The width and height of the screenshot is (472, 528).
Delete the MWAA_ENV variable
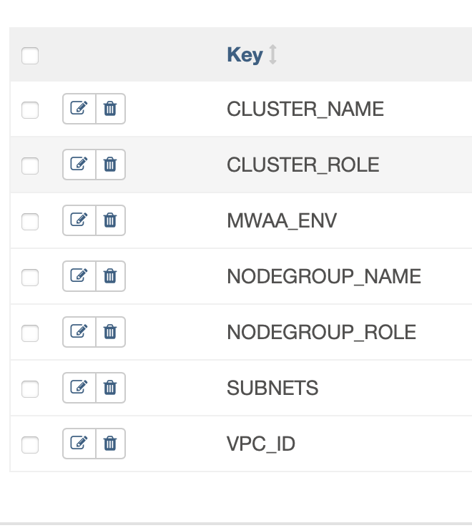pyautogui.click(x=110, y=220)
